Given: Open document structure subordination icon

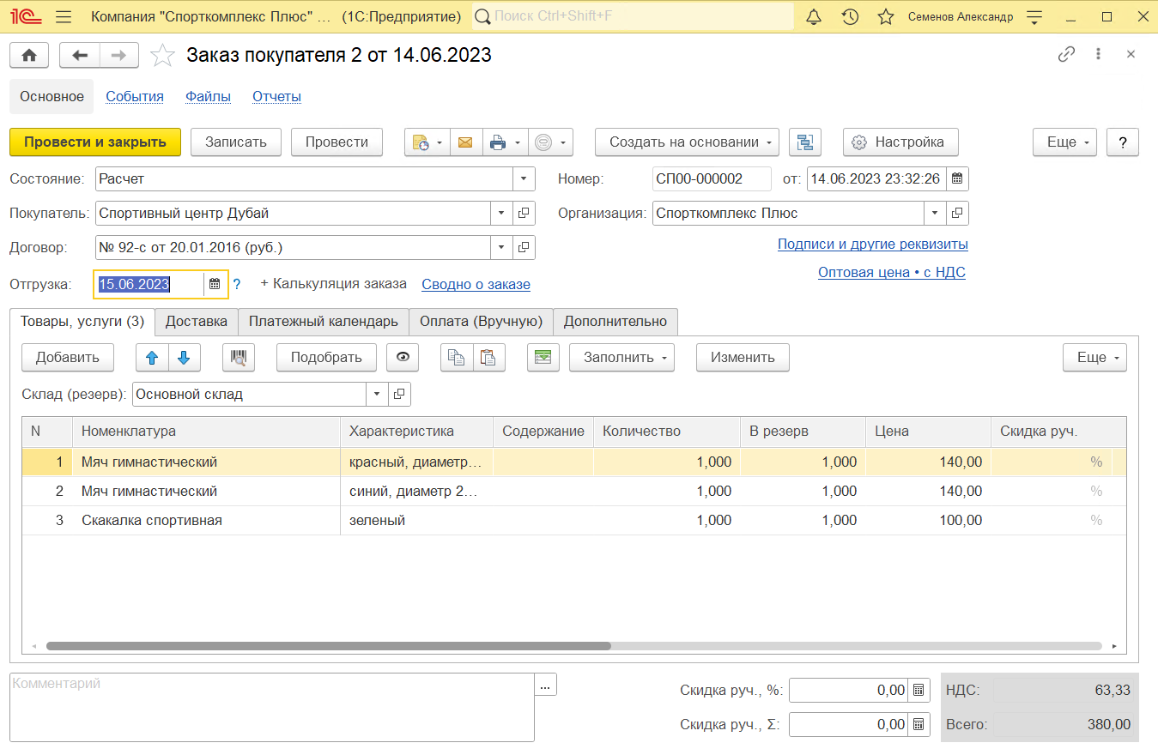Looking at the screenshot, I should coord(805,142).
